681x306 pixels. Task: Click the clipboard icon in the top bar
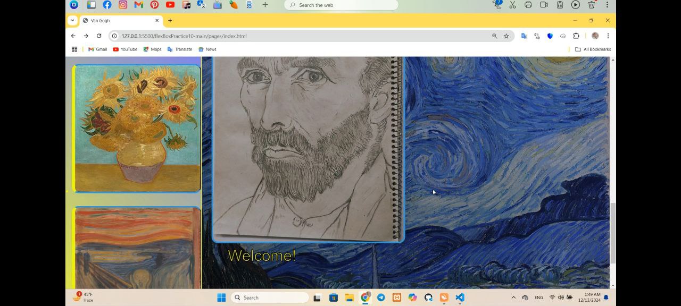point(560,5)
